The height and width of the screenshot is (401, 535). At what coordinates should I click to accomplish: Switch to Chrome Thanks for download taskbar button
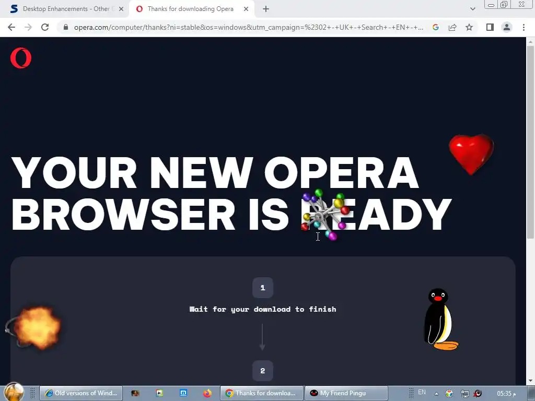[x=261, y=393]
